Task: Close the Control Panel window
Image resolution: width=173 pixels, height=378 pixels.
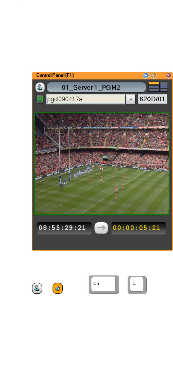Action: (168, 75)
